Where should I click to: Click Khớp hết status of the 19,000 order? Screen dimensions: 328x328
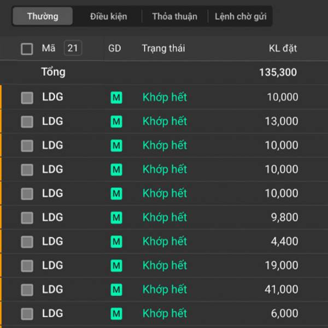[x=165, y=266]
